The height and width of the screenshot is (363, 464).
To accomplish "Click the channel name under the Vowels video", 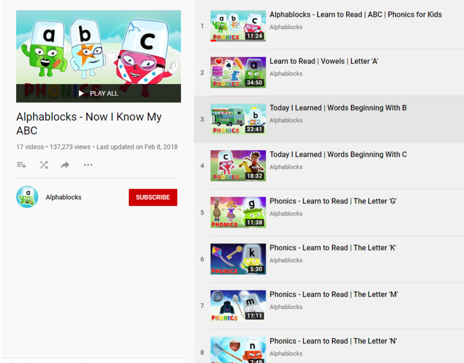I will (x=286, y=74).
